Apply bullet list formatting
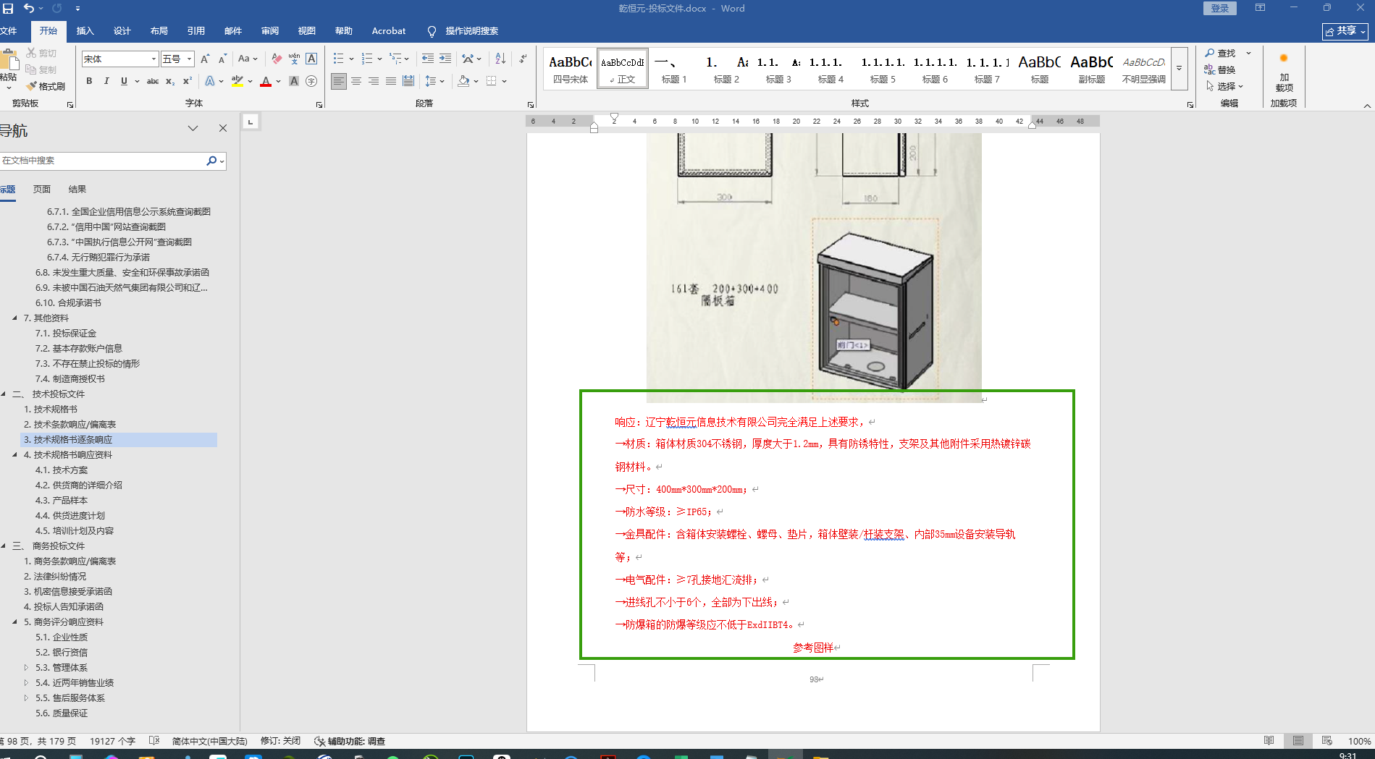 point(338,59)
